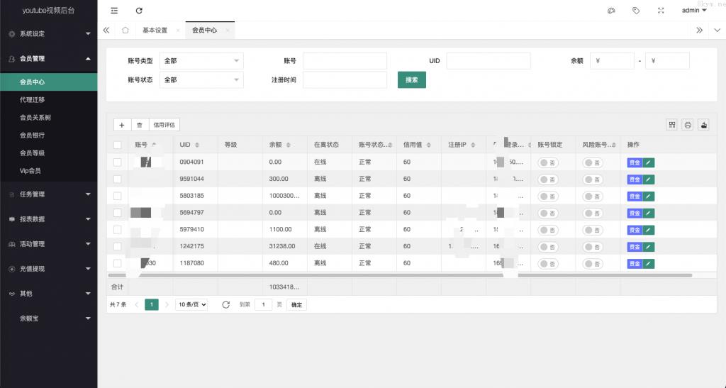This screenshot has width=726, height=388.
Task: Switch to the 基本设置 tab
Action: 155,31
